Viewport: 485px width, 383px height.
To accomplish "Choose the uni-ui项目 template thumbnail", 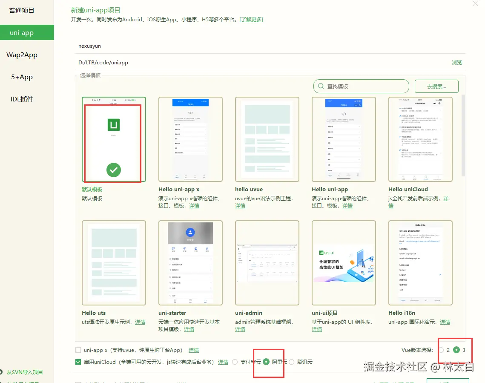I will click(344, 263).
